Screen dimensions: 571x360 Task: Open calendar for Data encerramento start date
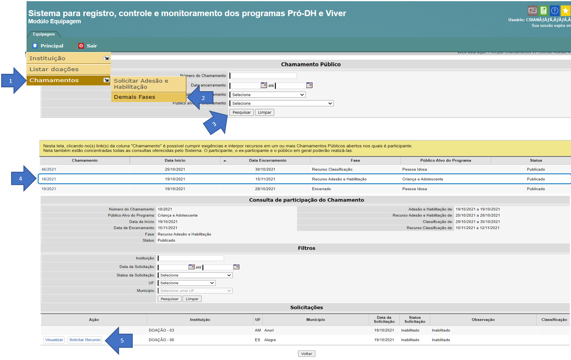(263, 85)
